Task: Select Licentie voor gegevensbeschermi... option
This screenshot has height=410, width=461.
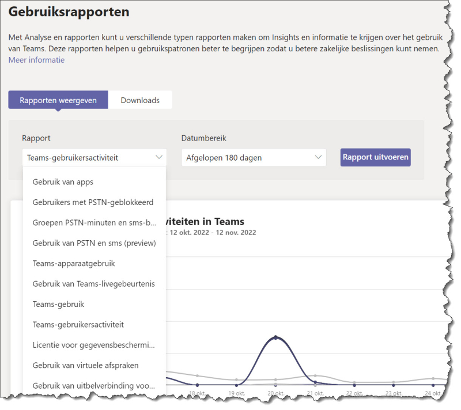Action: click(x=95, y=345)
